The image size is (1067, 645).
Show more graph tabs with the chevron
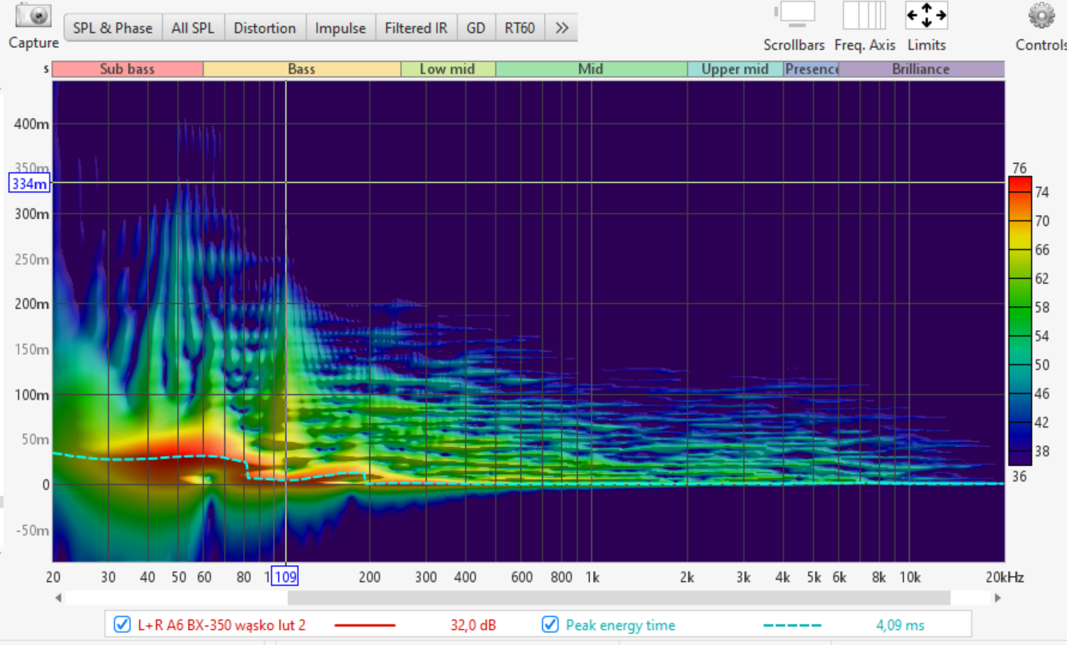tap(561, 28)
